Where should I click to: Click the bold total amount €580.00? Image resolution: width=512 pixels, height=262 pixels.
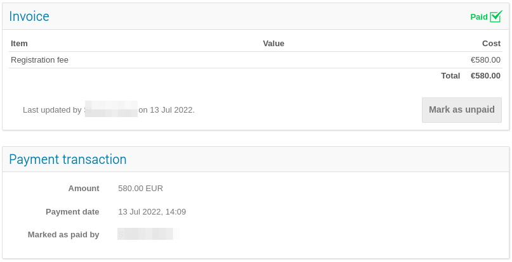click(485, 76)
